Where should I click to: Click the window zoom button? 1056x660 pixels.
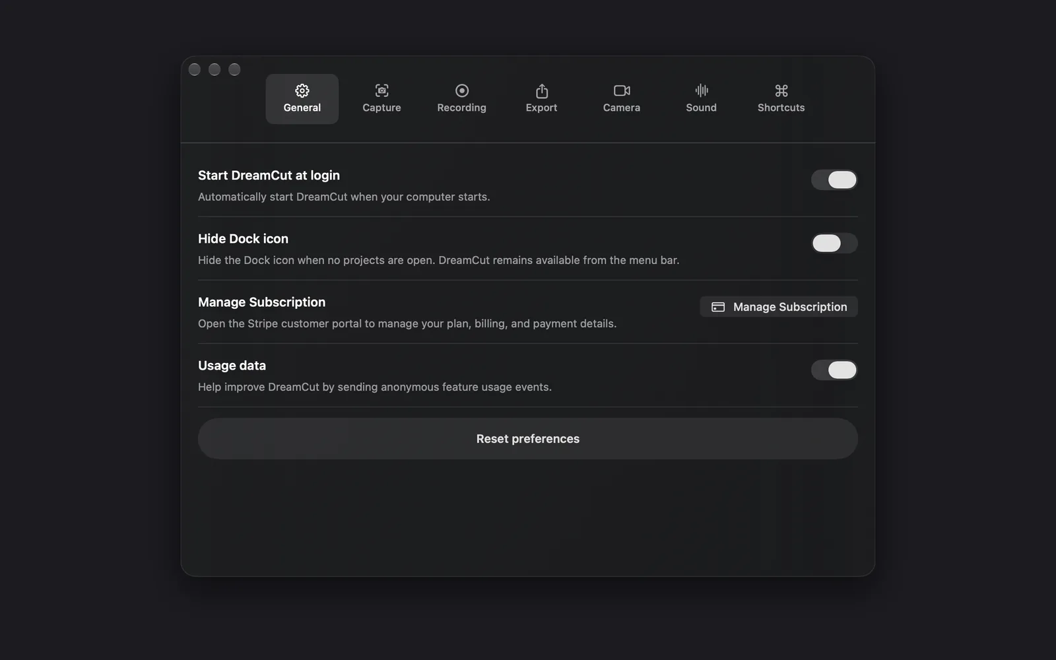point(234,69)
